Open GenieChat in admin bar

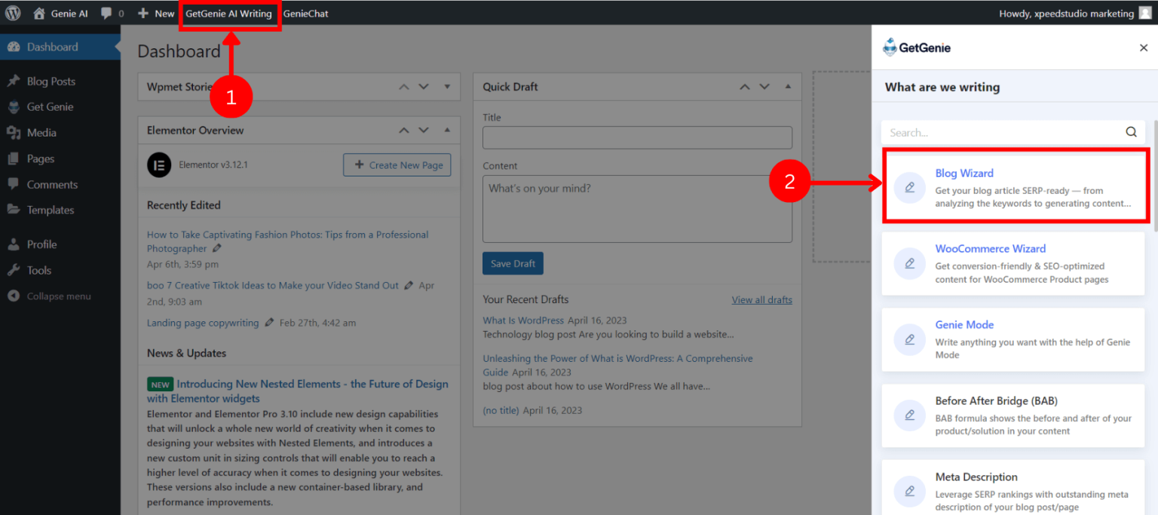[x=305, y=14]
